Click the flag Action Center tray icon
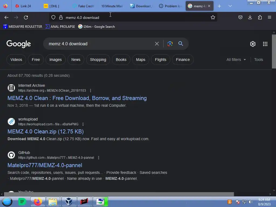This screenshot has height=207, width=276. 238,202
